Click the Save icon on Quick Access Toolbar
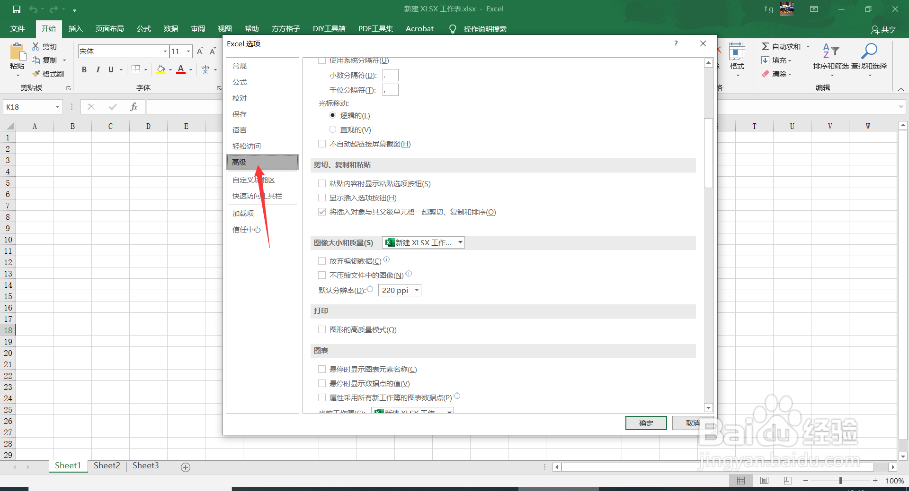 (17, 9)
